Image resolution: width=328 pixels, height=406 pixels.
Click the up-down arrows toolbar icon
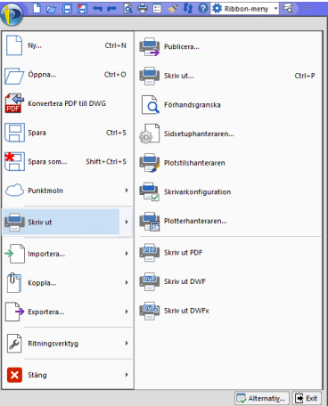click(x=188, y=8)
